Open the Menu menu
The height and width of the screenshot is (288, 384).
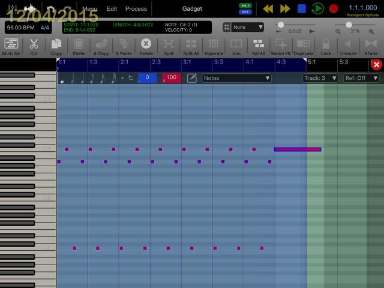pos(89,9)
